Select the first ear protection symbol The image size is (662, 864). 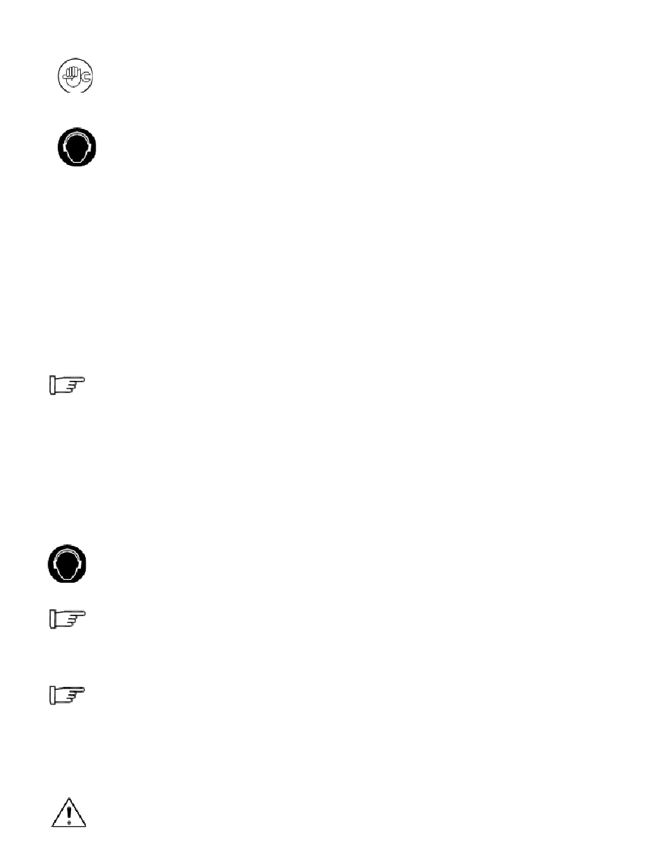[77, 147]
